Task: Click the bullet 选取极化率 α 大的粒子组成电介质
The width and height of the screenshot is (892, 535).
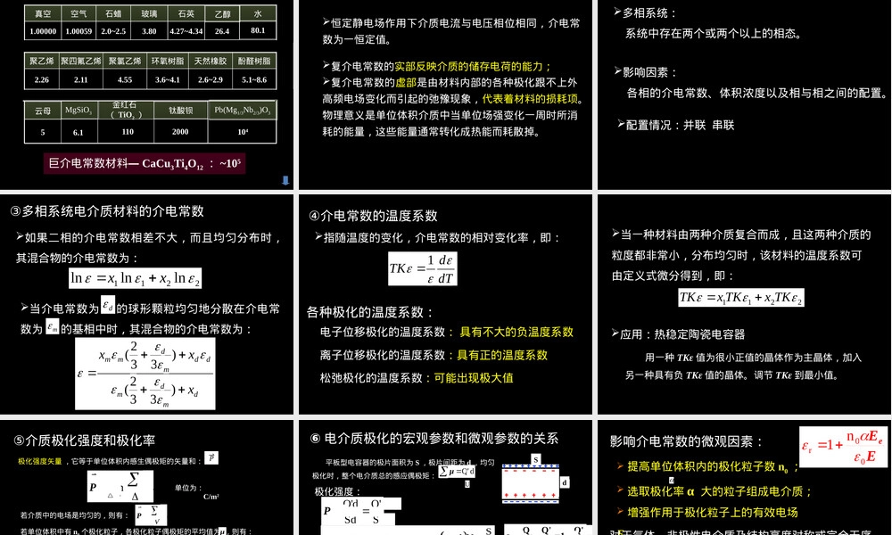Action: coord(714,491)
